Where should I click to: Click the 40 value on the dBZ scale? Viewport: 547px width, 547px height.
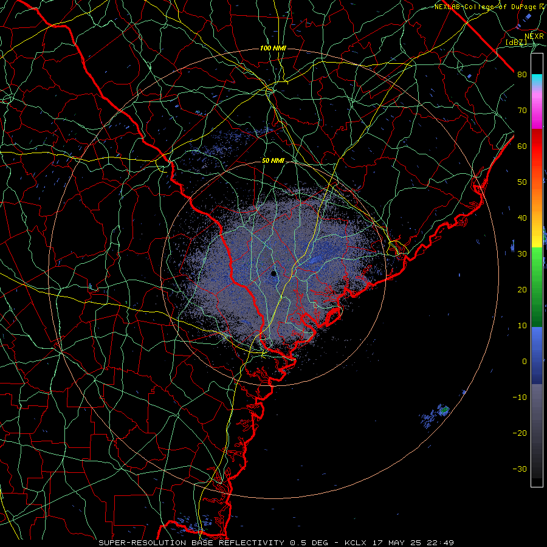click(x=522, y=218)
